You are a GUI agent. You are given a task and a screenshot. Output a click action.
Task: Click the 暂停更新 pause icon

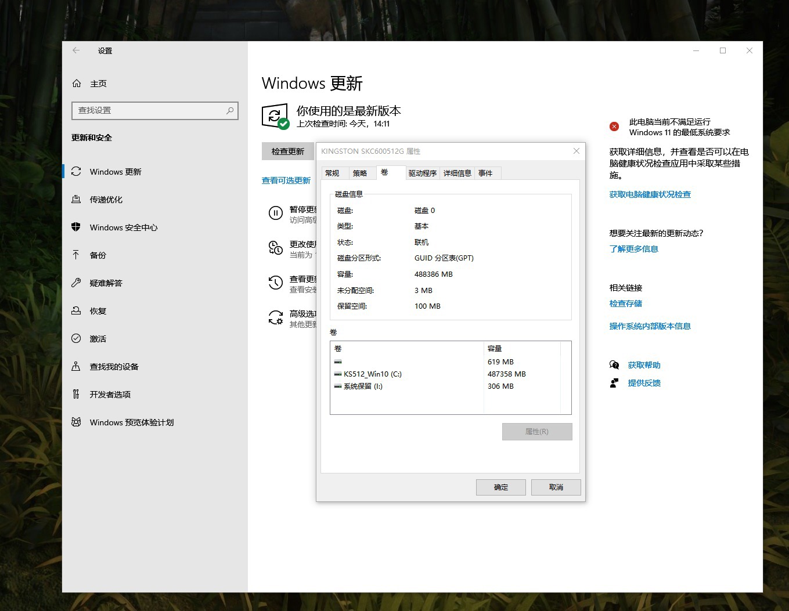click(x=275, y=214)
